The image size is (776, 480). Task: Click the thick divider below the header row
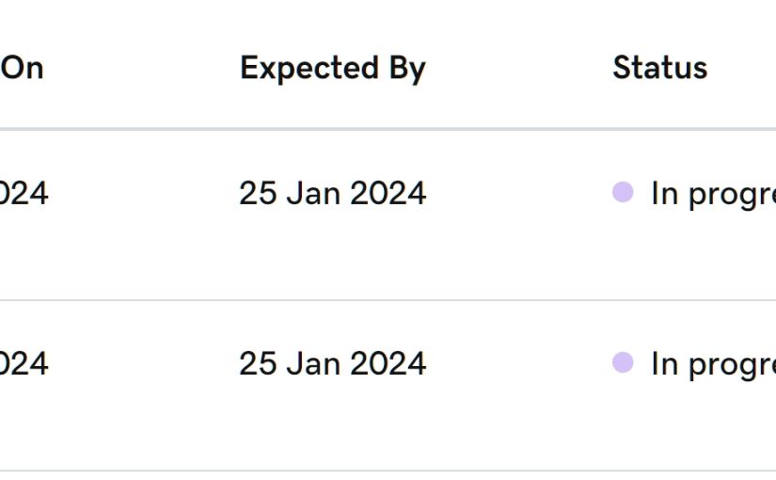point(388,128)
